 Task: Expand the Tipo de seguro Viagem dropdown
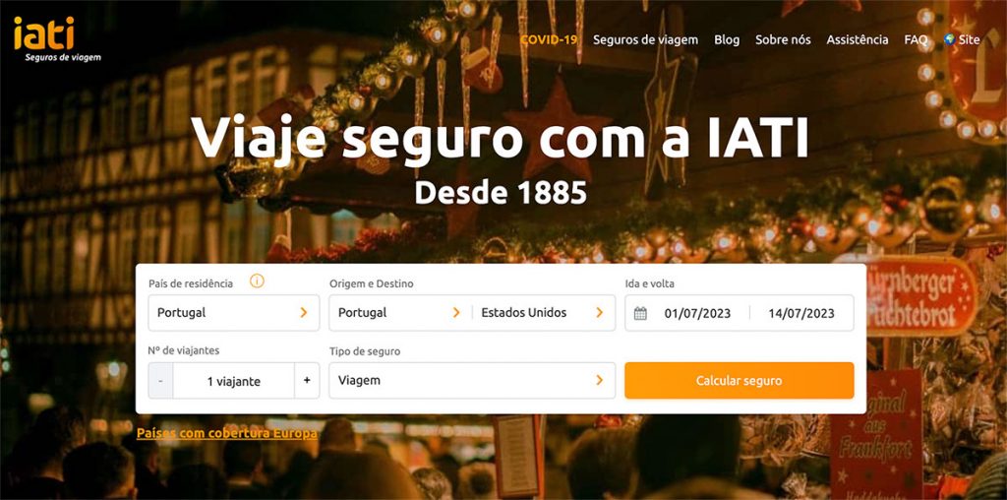(472, 381)
